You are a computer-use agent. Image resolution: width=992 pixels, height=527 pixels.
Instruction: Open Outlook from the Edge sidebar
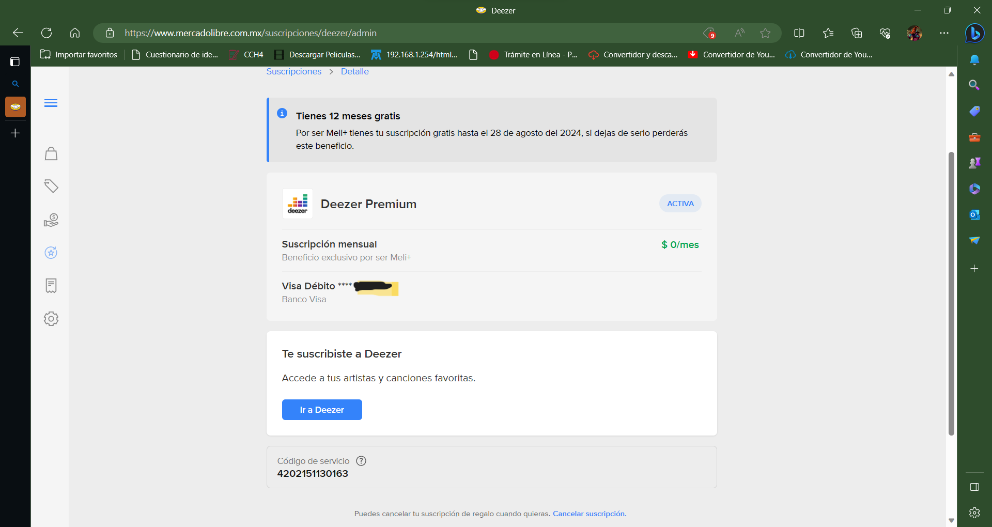point(974,215)
